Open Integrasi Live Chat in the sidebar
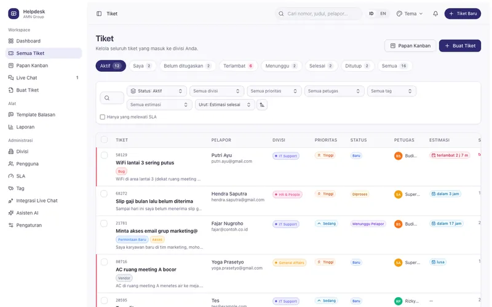Screen dimensions: 492x307 (44, 201)
